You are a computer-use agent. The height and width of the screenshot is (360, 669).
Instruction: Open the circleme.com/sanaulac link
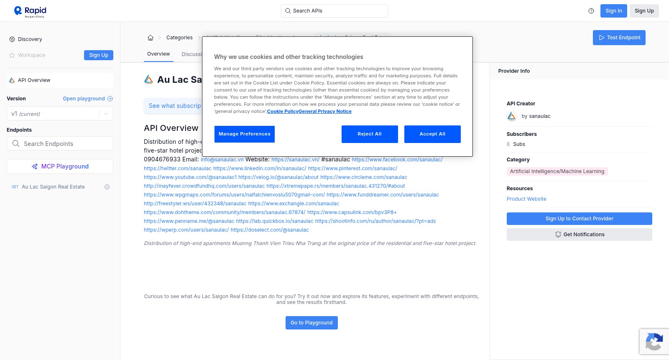(x=364, y=177)
